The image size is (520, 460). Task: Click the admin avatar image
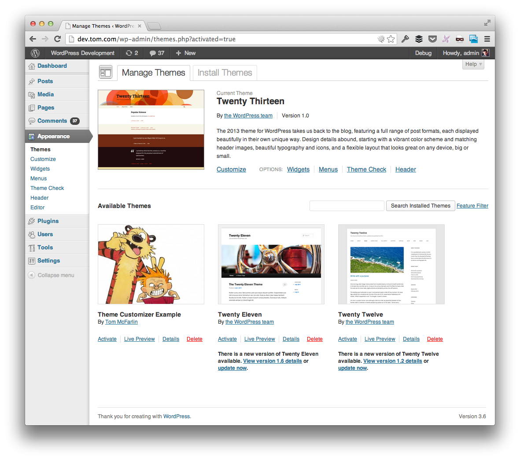486,53
